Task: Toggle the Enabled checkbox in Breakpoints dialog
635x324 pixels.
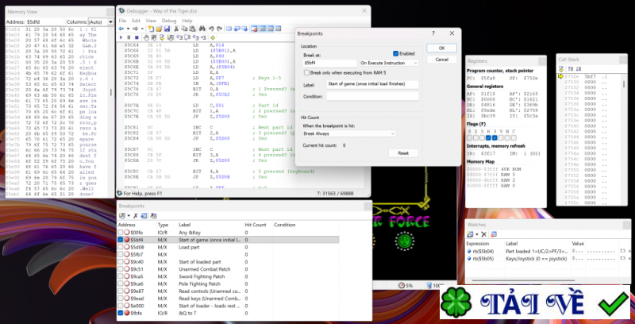Action: tap(395, 53)
